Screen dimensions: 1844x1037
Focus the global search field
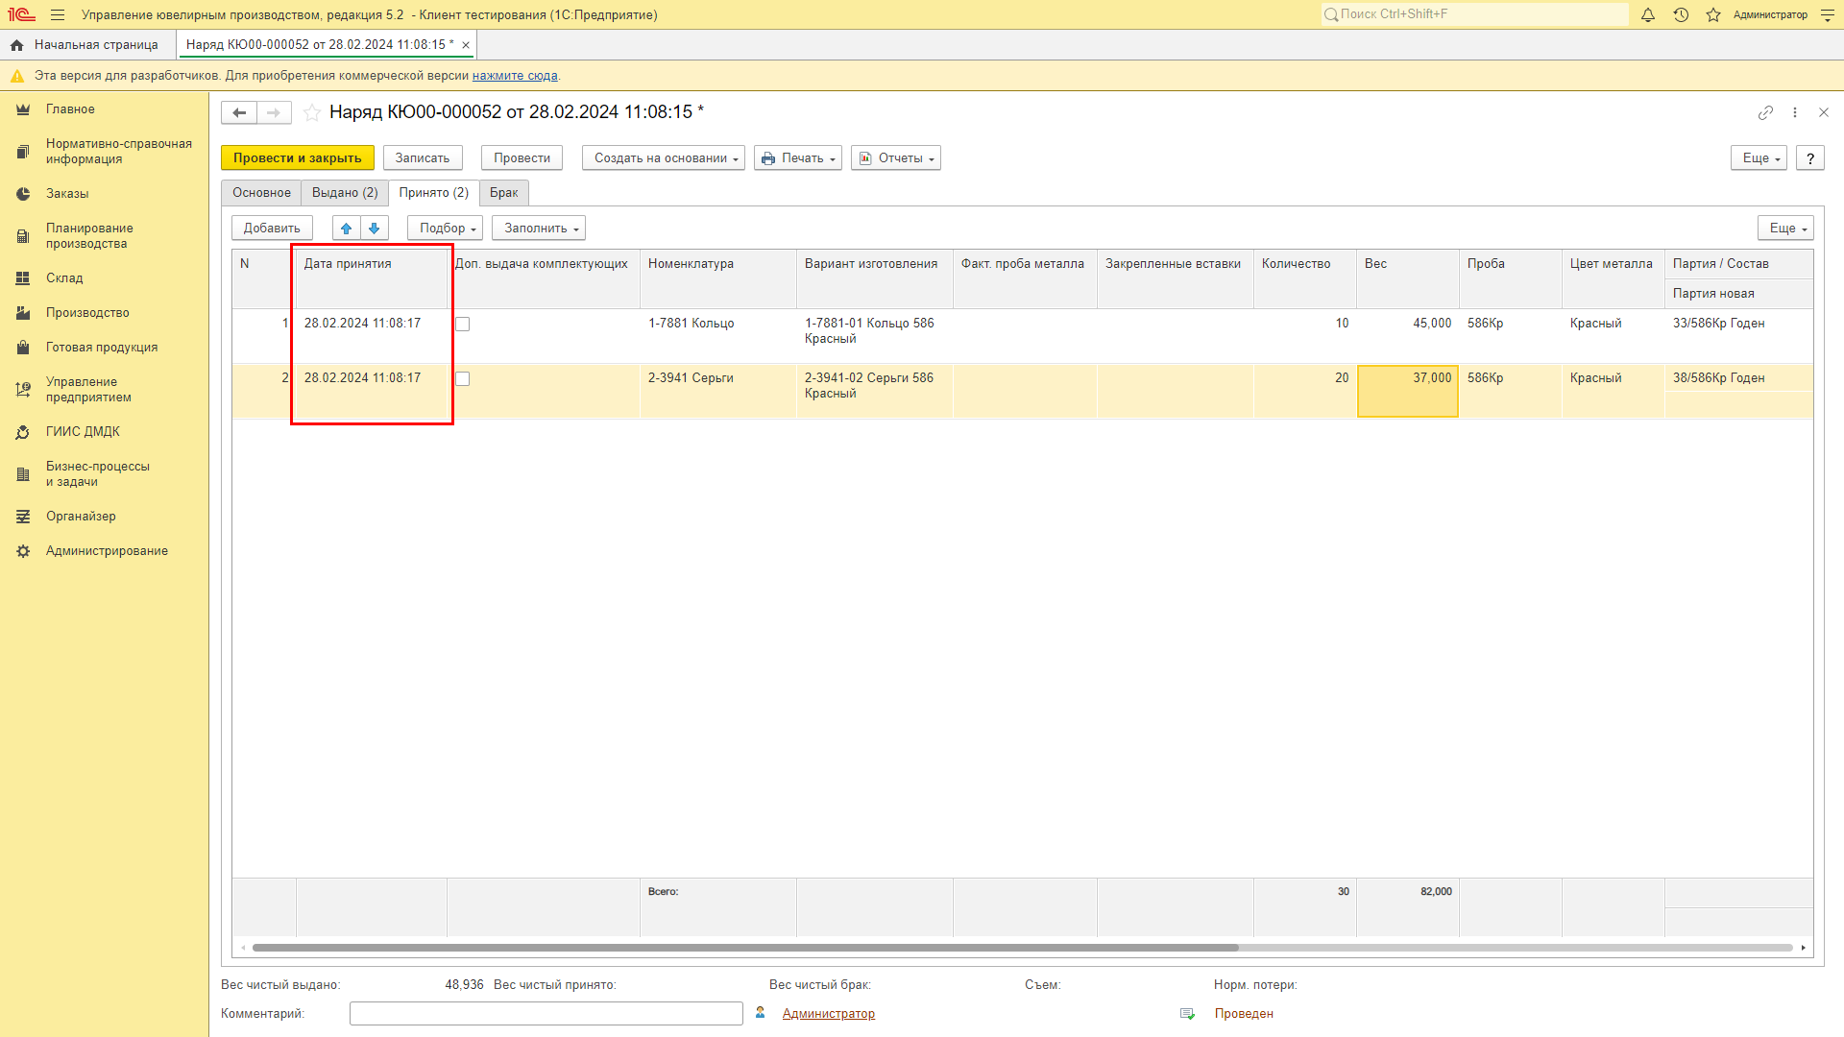(1475, 14)
